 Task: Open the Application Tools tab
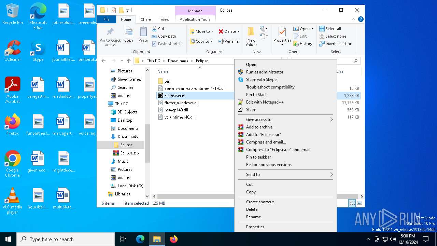click(x=195, y=19)
